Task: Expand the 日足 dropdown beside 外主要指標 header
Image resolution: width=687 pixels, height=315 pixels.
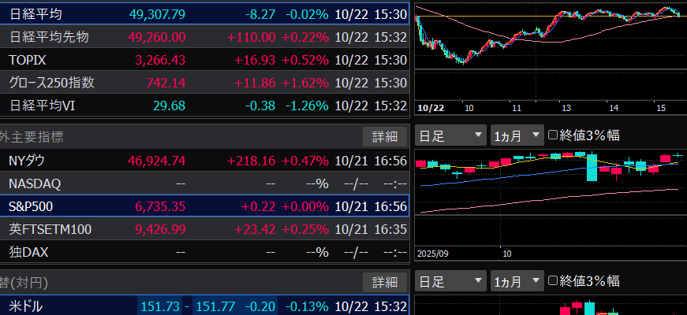Action: pyautogui.click(x=450, y=135)
